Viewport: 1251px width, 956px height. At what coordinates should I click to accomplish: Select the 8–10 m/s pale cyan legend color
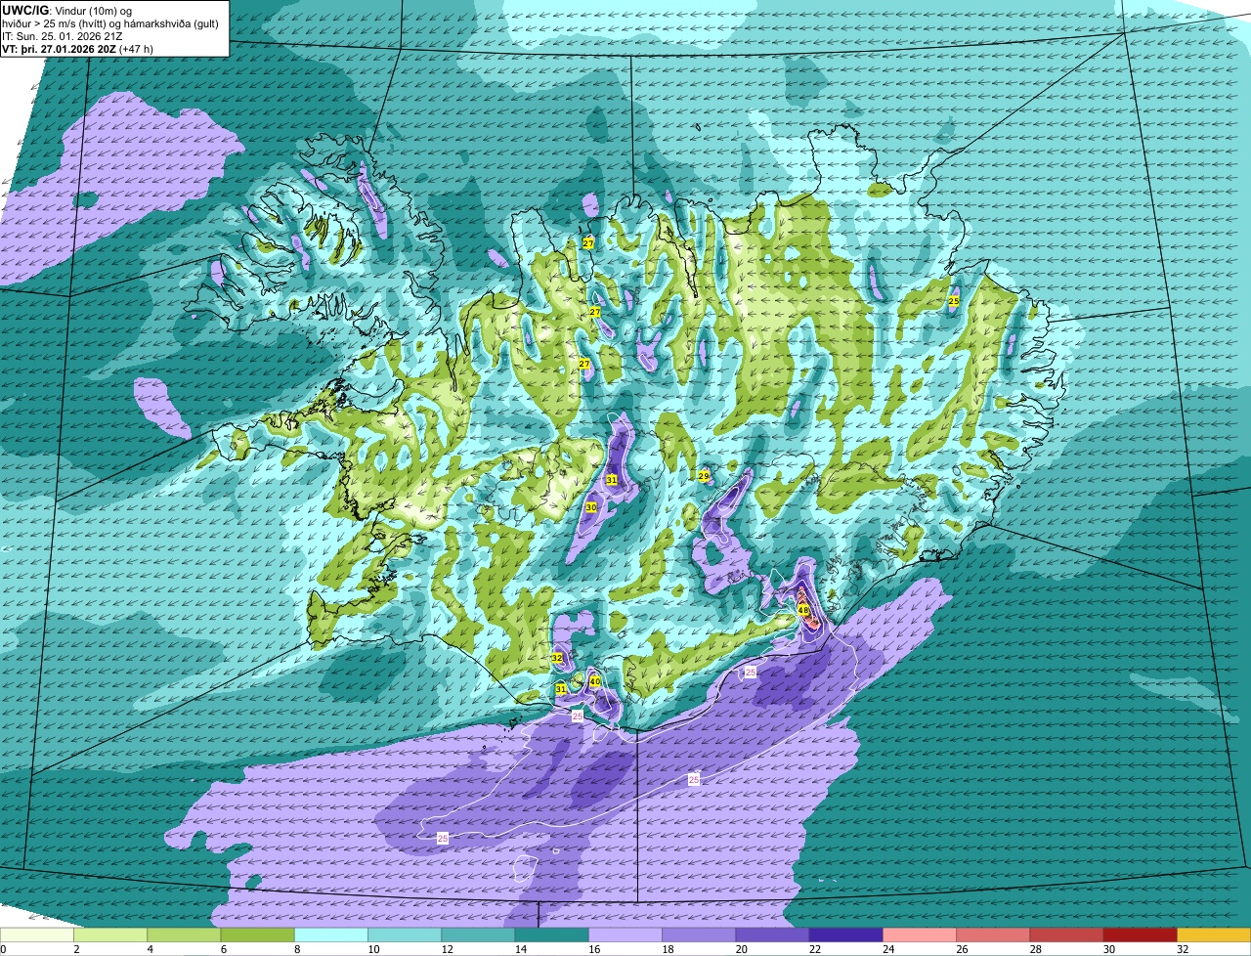click(331, 934)
